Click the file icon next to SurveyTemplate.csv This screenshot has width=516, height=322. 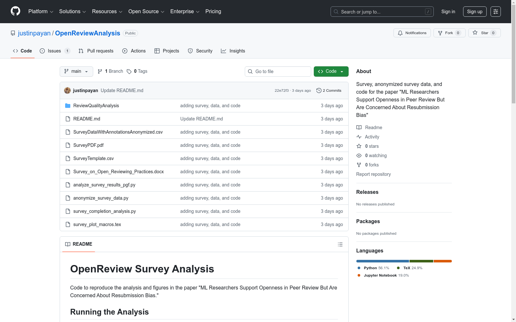point(68,158)
